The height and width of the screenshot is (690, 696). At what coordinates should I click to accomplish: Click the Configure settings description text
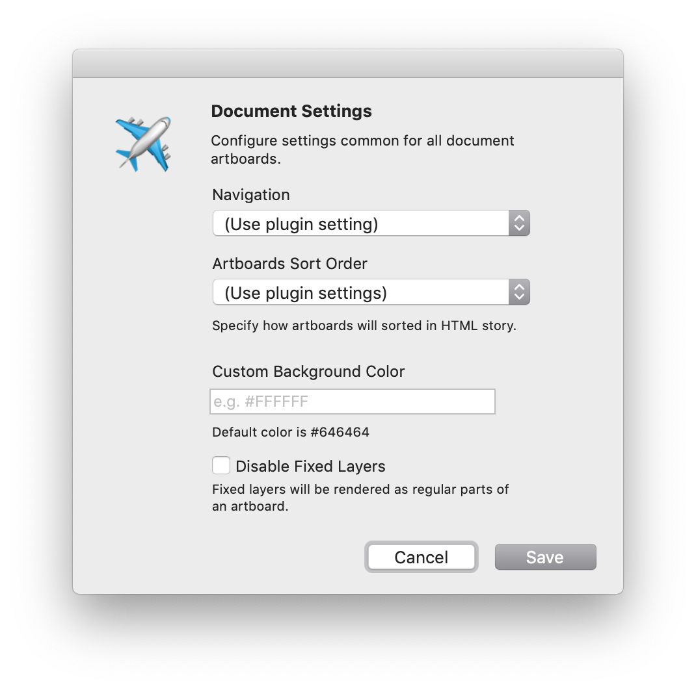pos(363,149)
